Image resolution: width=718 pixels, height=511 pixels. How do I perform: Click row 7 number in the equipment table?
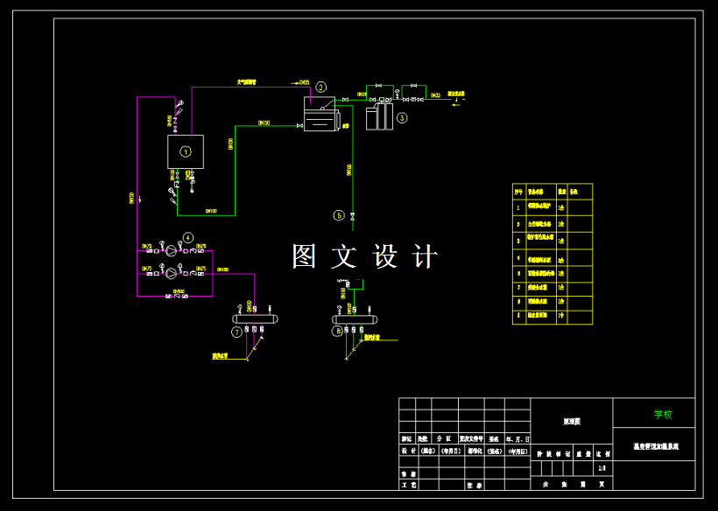point(518,288)
